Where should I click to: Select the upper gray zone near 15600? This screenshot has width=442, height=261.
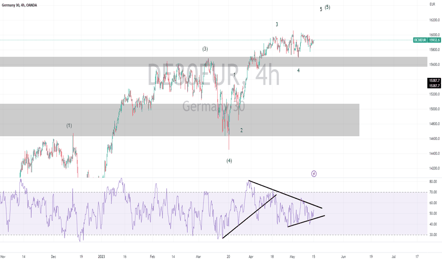[x=213, y=62]
